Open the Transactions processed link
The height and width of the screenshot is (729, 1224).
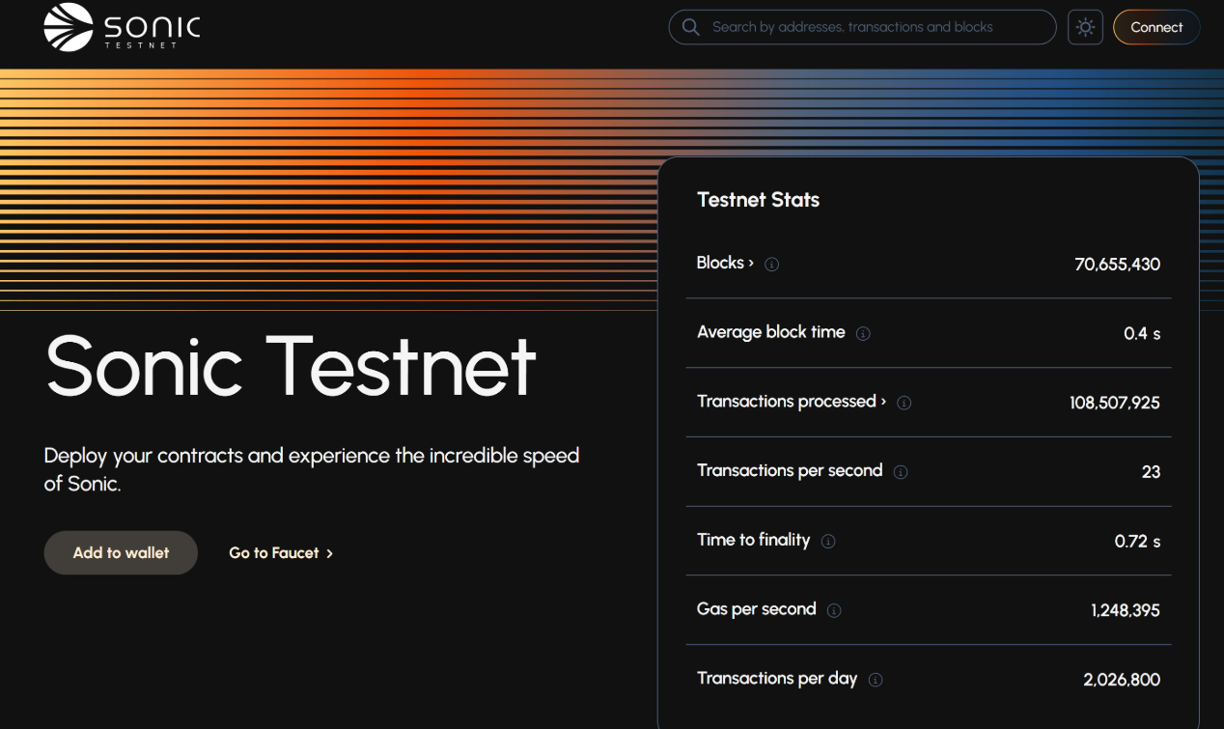click(791, 402)
